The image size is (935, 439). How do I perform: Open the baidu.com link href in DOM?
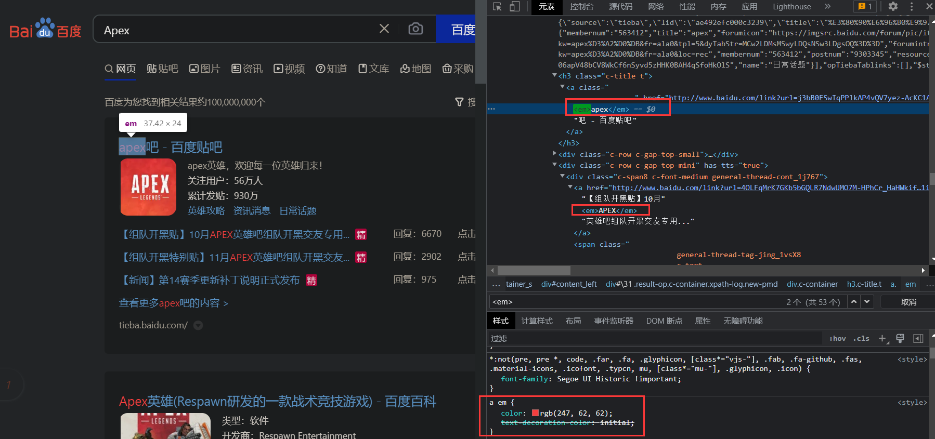[799, 98]
